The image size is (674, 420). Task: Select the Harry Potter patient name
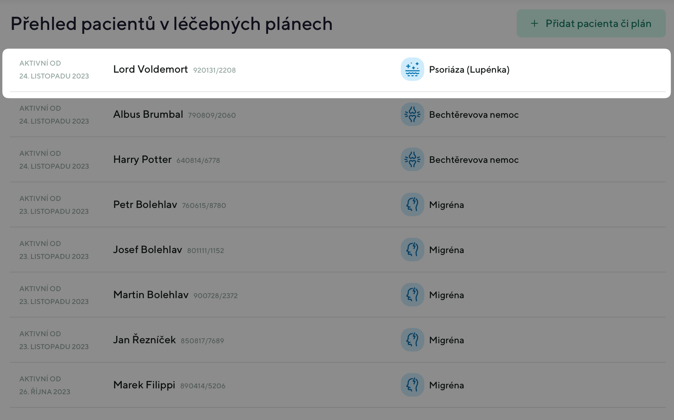142,160
